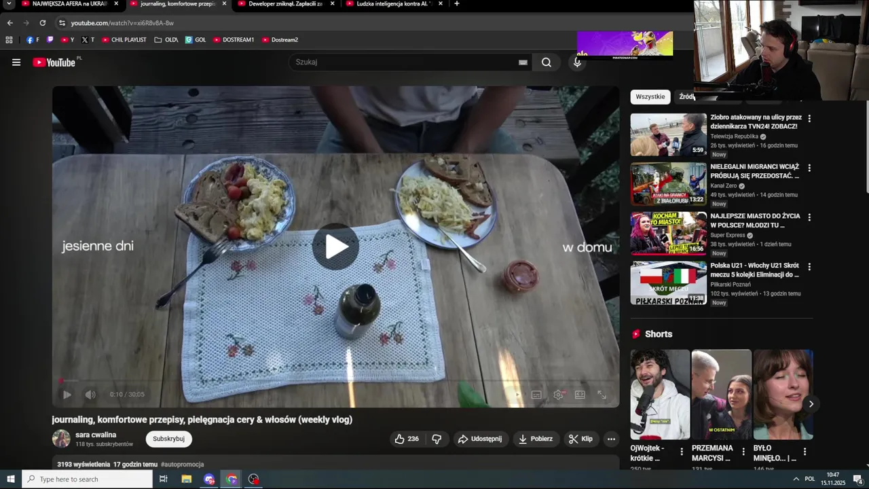Select the Wszystkie filter chip
This screenshot has height=489, width=869.
pos(650,96)
